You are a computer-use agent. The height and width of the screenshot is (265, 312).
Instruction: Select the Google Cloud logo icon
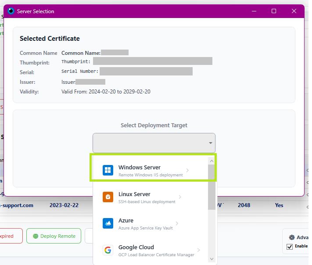108,250
